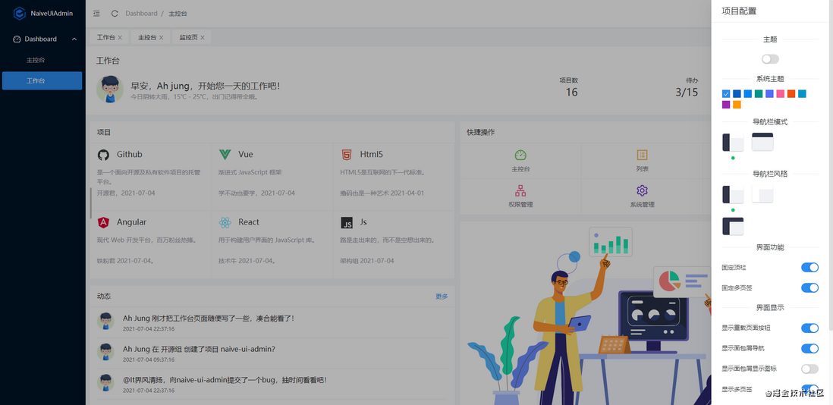Switch to the 监控页 page tab
The width and height of the screenshot is (833, 405).
click(188, 38)
